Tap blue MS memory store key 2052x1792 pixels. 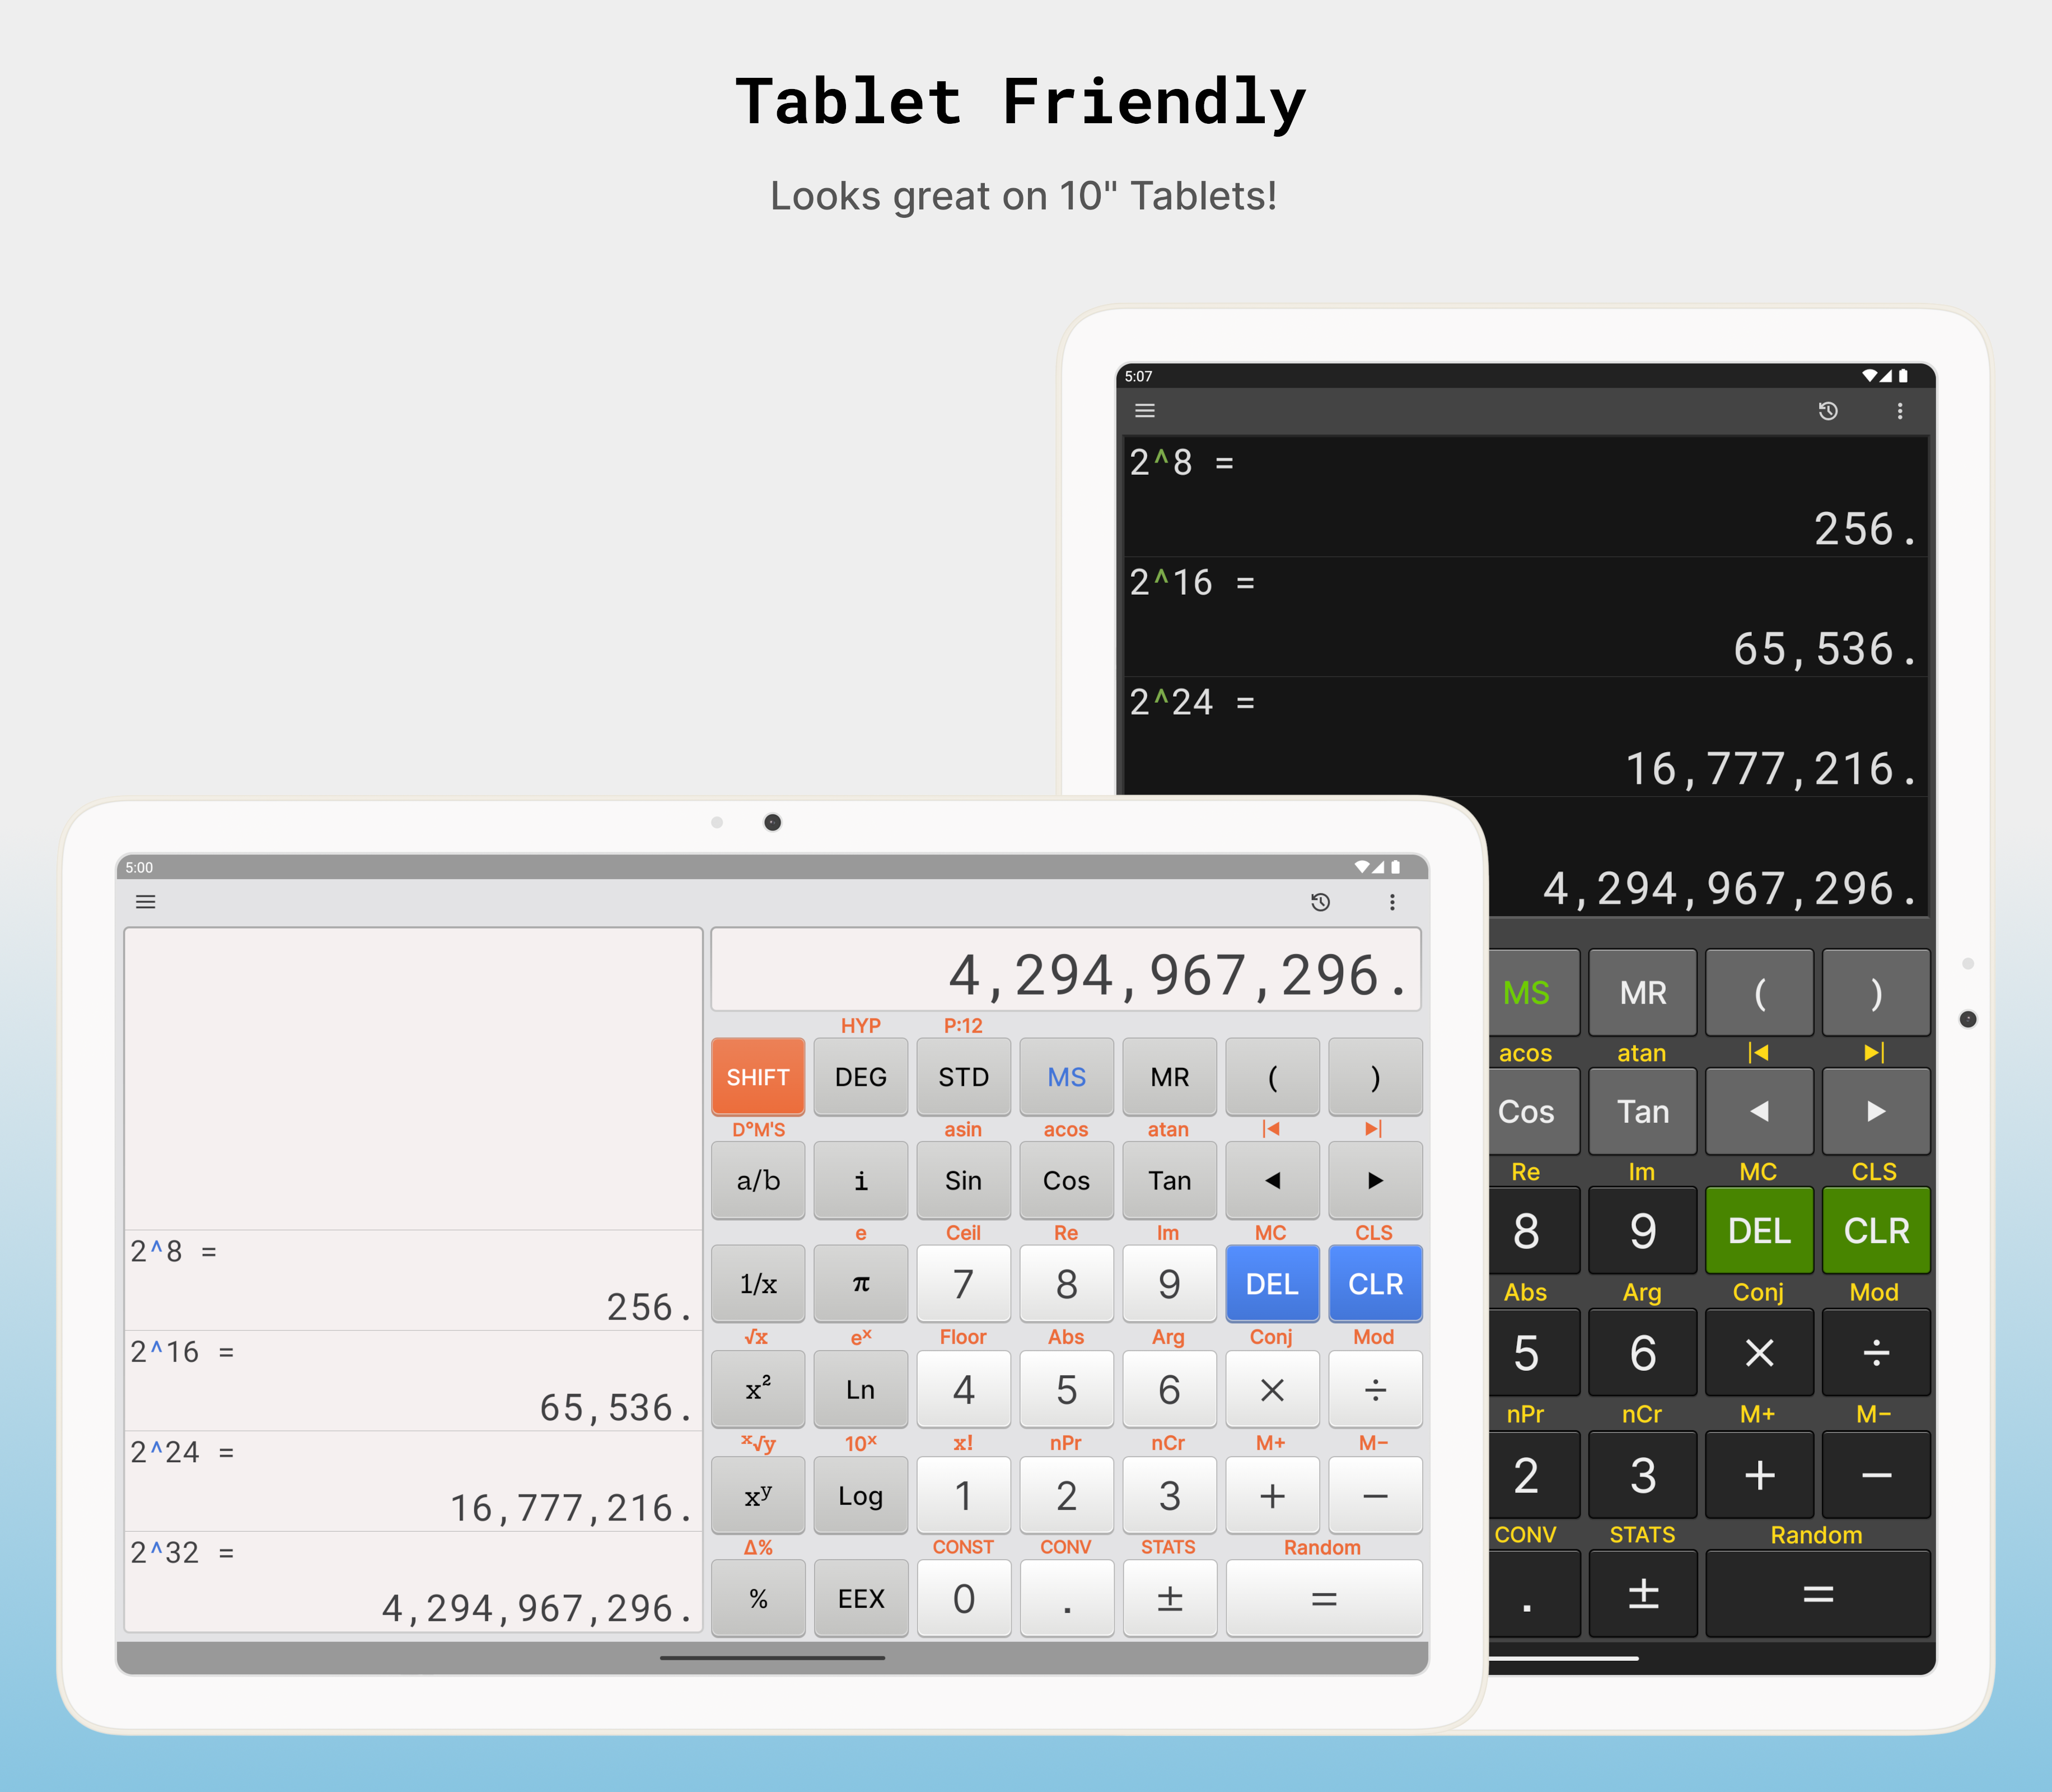[x=1067, y=1077]
